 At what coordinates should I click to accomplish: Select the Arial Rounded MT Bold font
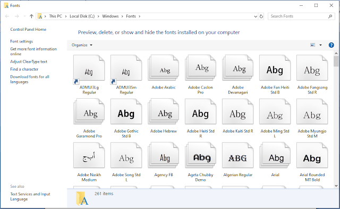(312, 155)
